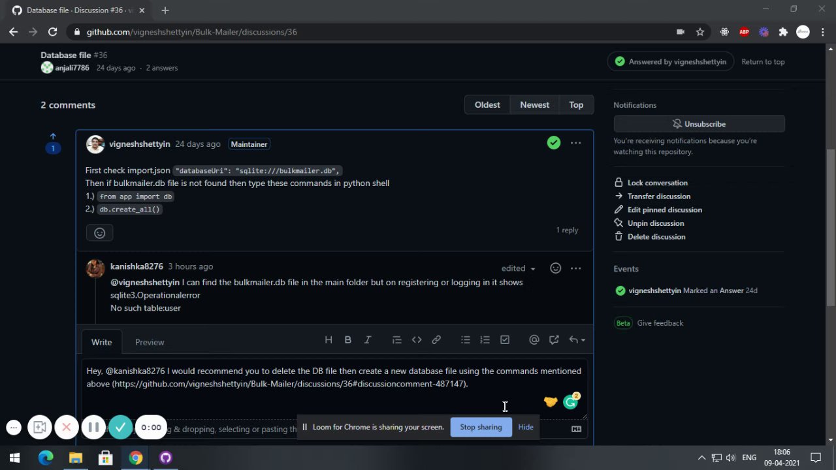Screen dimensions: 836x470
Task: Insert a bulleted list
Action: point(466,340)
